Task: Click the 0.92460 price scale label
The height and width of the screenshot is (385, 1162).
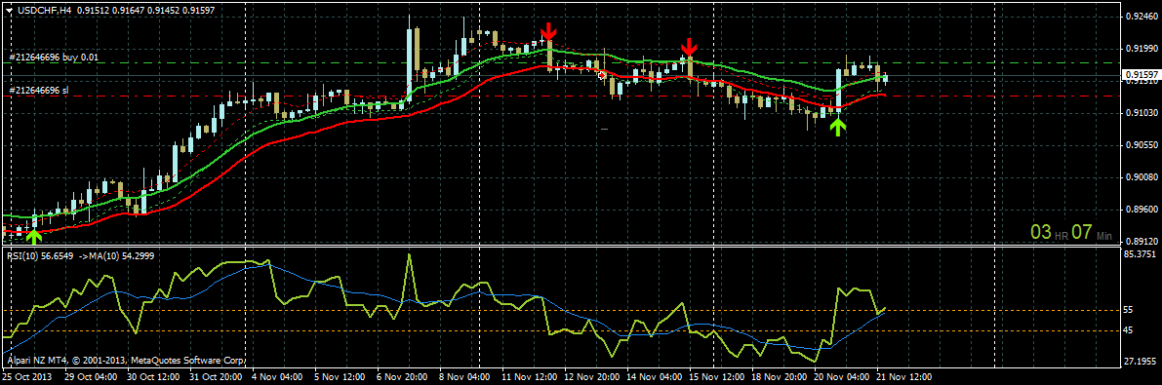Action: pyautogui.click(x=1142, y=16)
